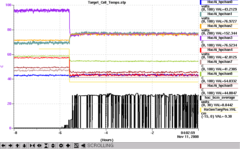Zoom out on the time axis (outward-pointing triangles)
Viewport: 240px width, 149px height.
click(x=39, y=145)
